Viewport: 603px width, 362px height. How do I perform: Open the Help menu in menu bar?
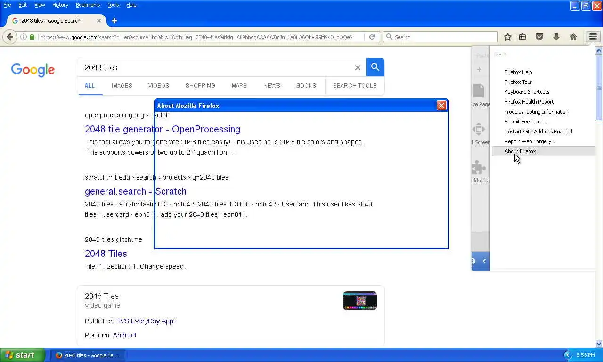(x=131, y=5)
